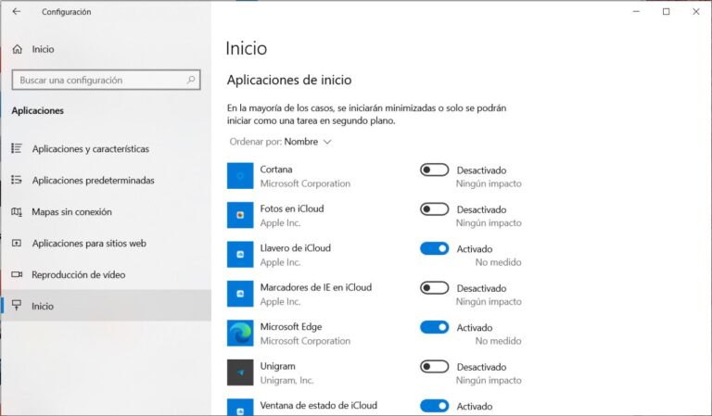Screen dimensions: 712x416
Task: Click Reproducción de vídeo camera icon
Action: (x=17, y=274)
